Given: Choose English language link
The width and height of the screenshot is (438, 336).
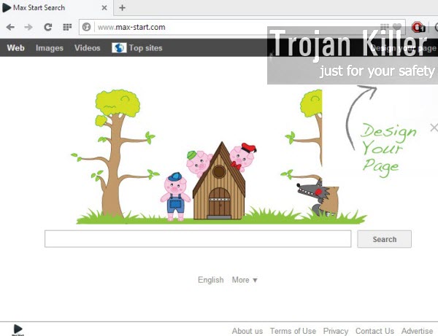Looking at the screenshot, I should click(211, 280).
